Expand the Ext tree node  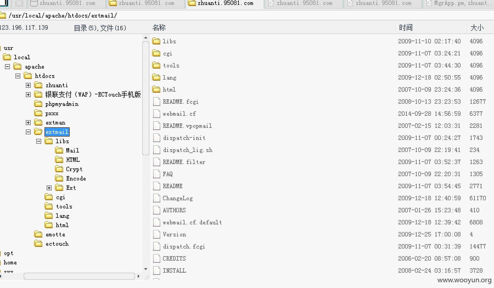(x=49, y=188)
